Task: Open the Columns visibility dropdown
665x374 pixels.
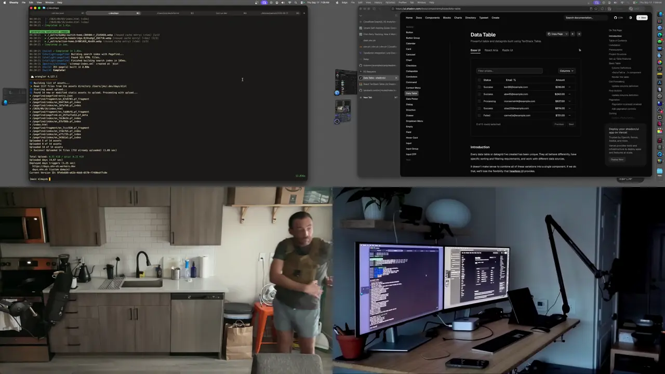Action: [x=566, y=71]
